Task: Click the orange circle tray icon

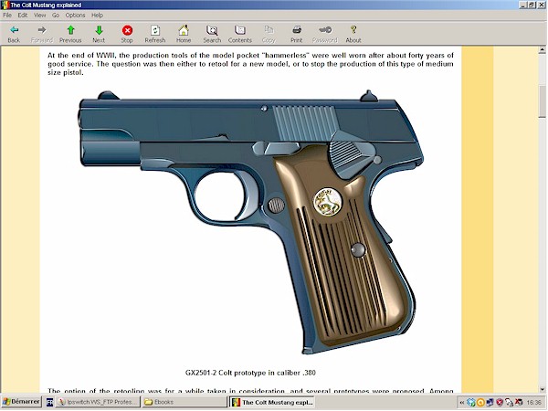Action: coord(480,402)
